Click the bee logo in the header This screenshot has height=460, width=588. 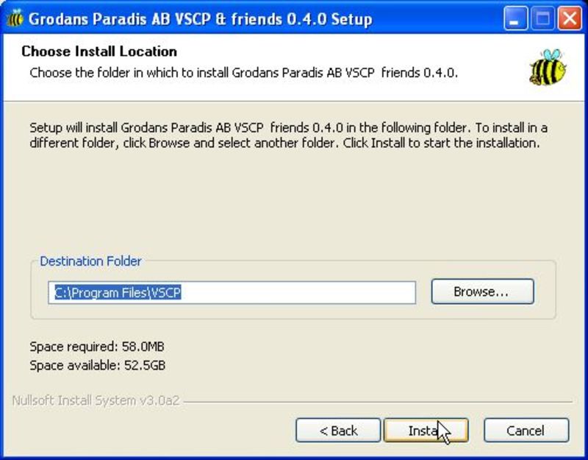[x=547, y=67]
